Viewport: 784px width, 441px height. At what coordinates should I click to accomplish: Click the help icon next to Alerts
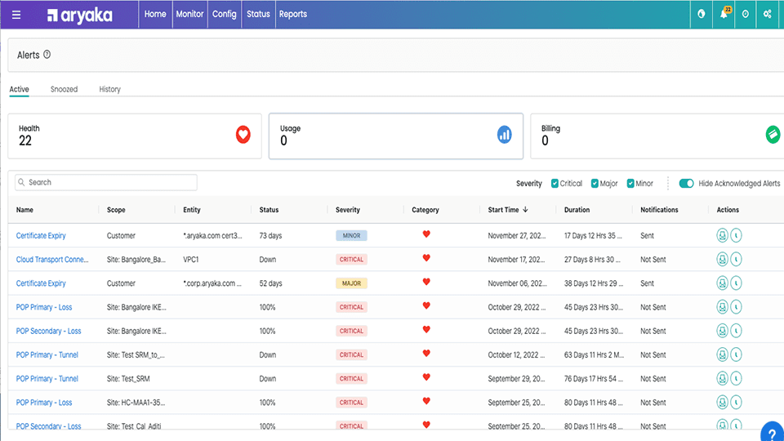[x=47, y=55]
